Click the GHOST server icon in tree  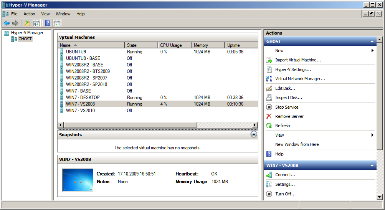click(x=14, y=39)
